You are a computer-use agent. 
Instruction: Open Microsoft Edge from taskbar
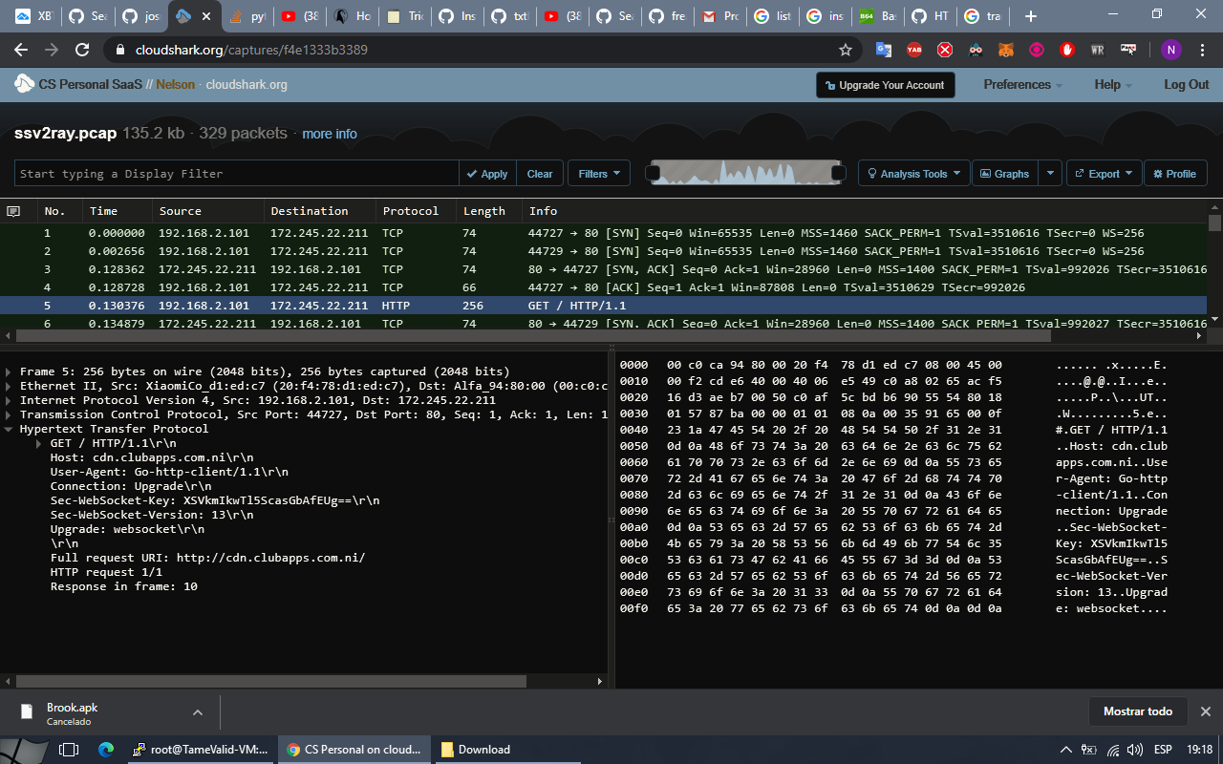click(x=106, y=750)
